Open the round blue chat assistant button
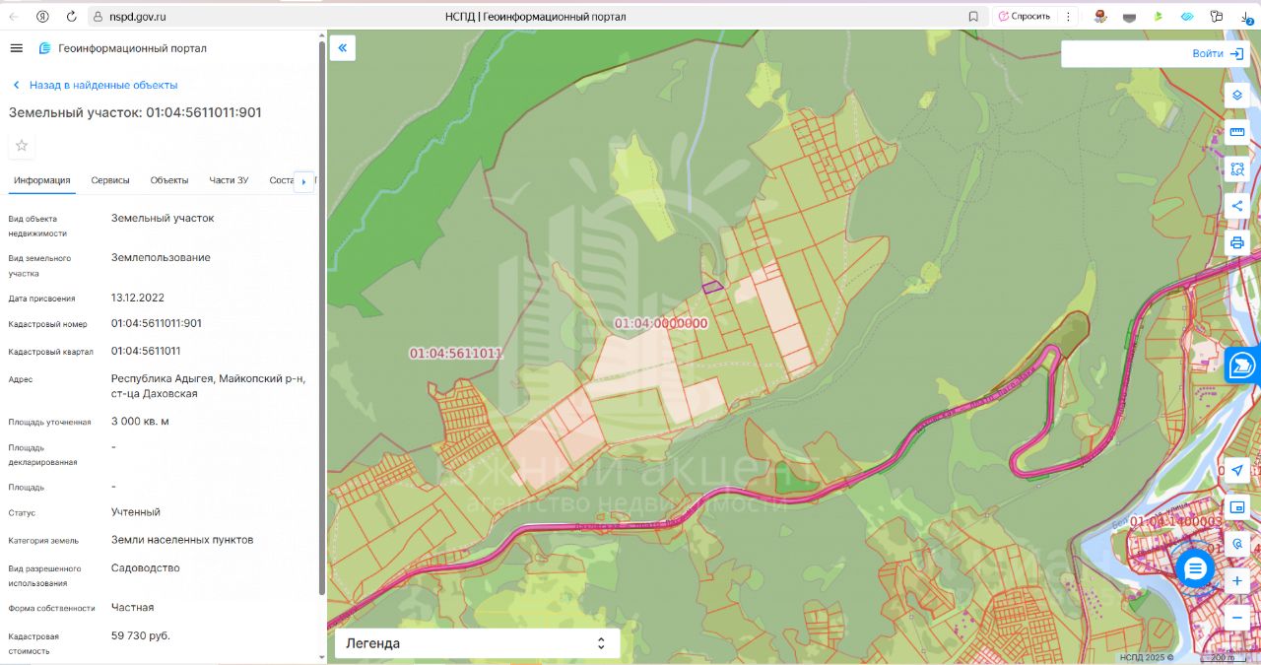The image size is (1261, 665). point(1195,568)
